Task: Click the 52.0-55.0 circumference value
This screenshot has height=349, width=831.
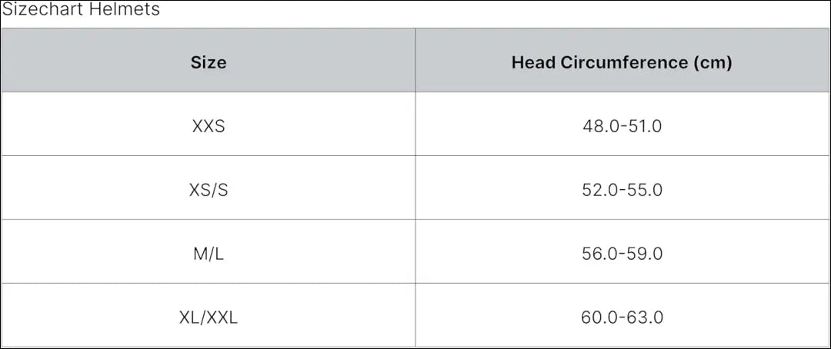Action: 622,190
